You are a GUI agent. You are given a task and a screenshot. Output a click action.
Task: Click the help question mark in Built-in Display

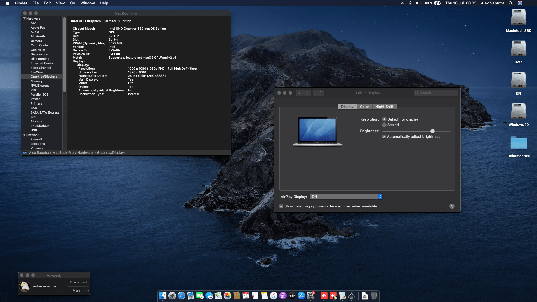click(x=452, y=206)
